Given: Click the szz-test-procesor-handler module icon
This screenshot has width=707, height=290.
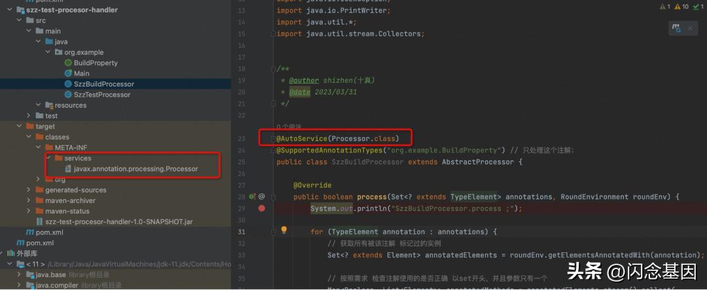Looking at the screenshot, I should click(20, 10).
